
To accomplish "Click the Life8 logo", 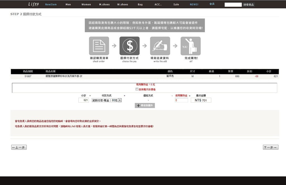I will pos(33,4).
